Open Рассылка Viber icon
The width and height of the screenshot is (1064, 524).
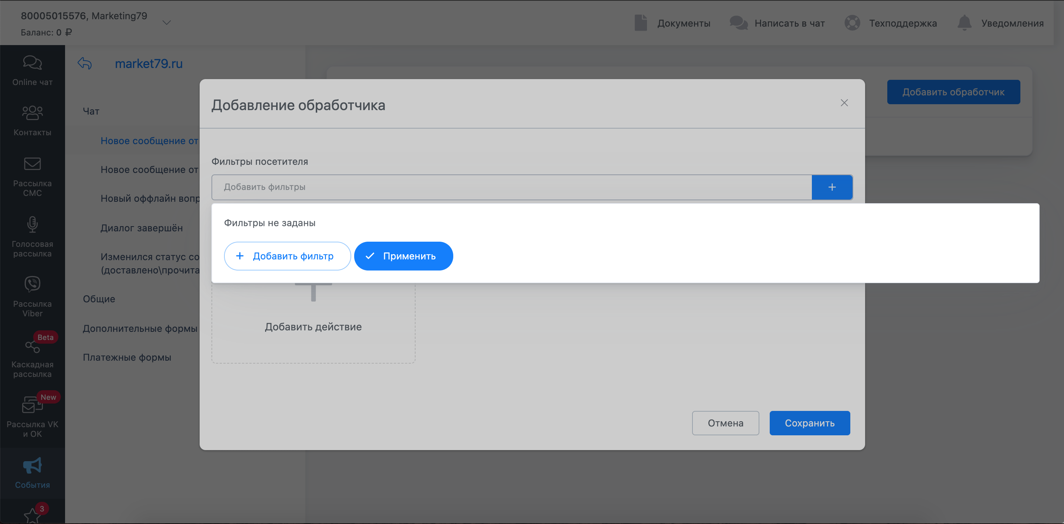[x=32, y=285]
